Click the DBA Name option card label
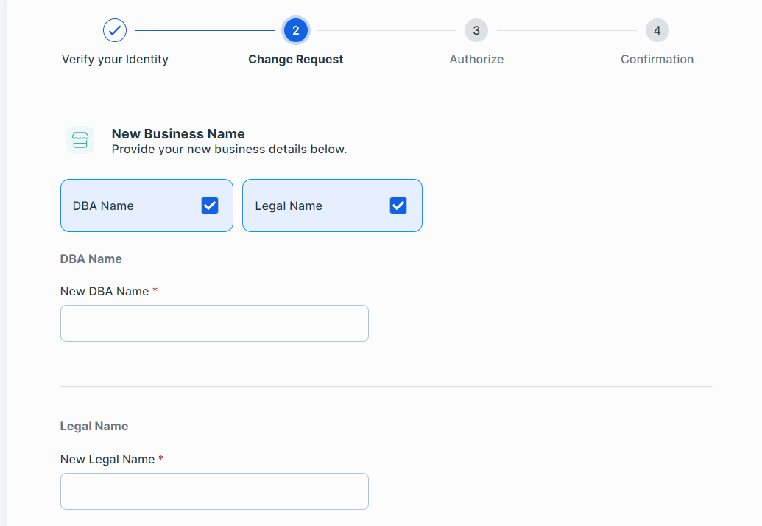The height and width of the screenshot is (526, 762). [x=103, y=206]
